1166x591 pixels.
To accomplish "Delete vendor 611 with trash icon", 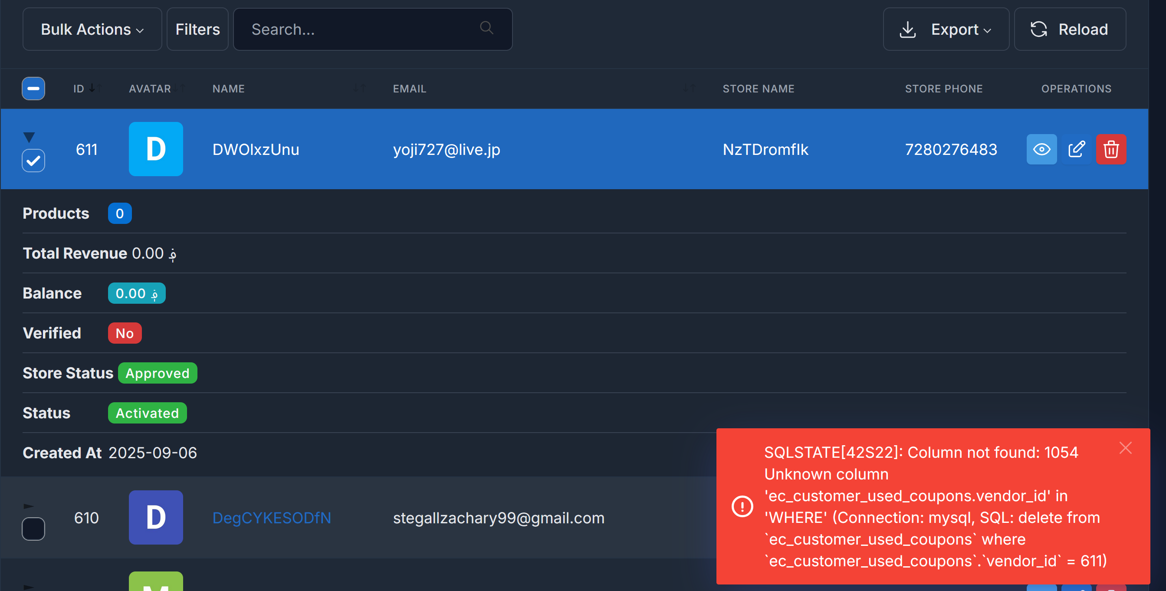I will [1111, 149].
